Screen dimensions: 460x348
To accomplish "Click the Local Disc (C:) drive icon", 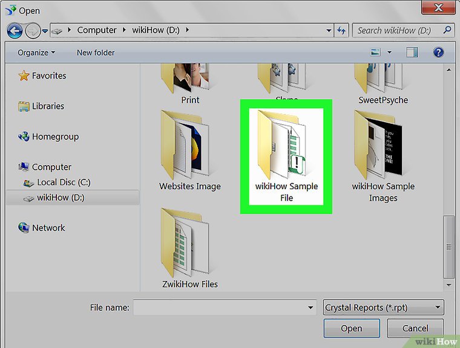I will (28, 184).
